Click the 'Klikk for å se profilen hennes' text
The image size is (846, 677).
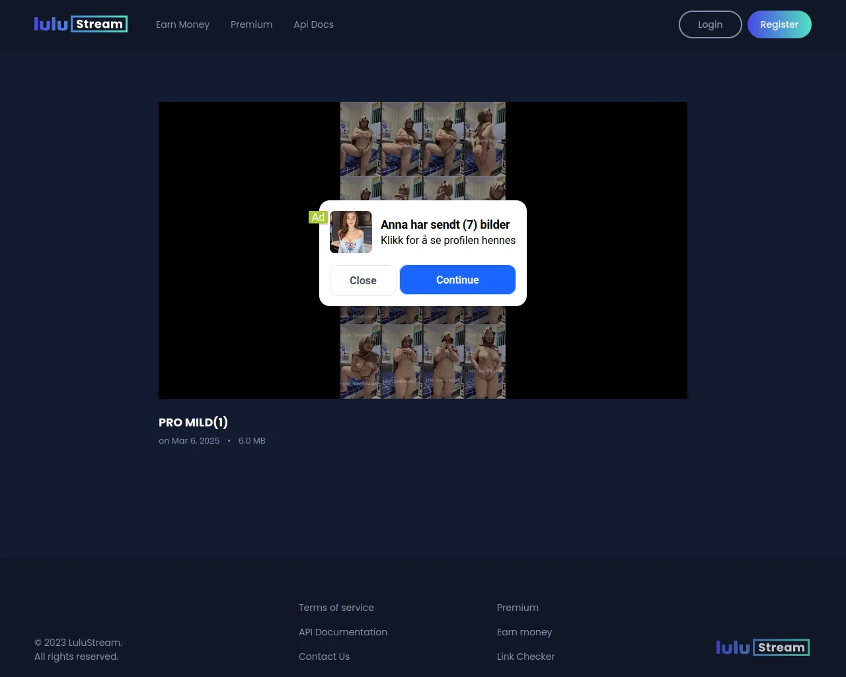448,241
